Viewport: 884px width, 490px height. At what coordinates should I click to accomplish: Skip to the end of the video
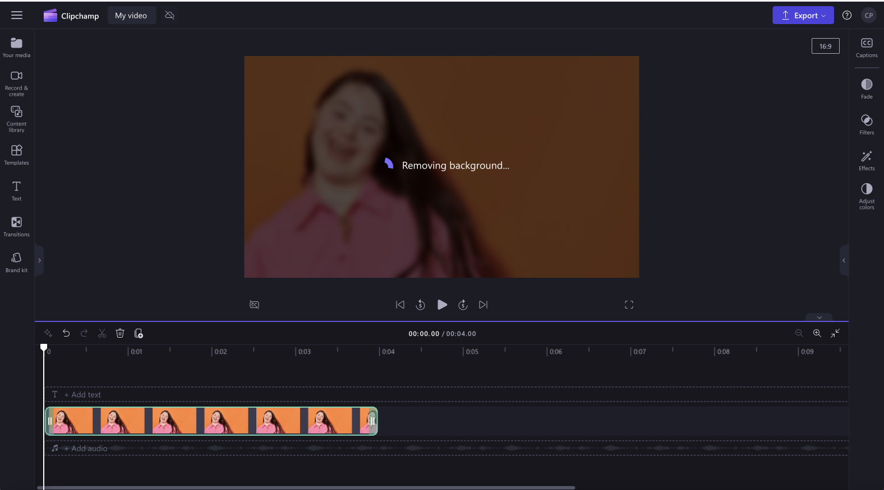tap(483, 305)
